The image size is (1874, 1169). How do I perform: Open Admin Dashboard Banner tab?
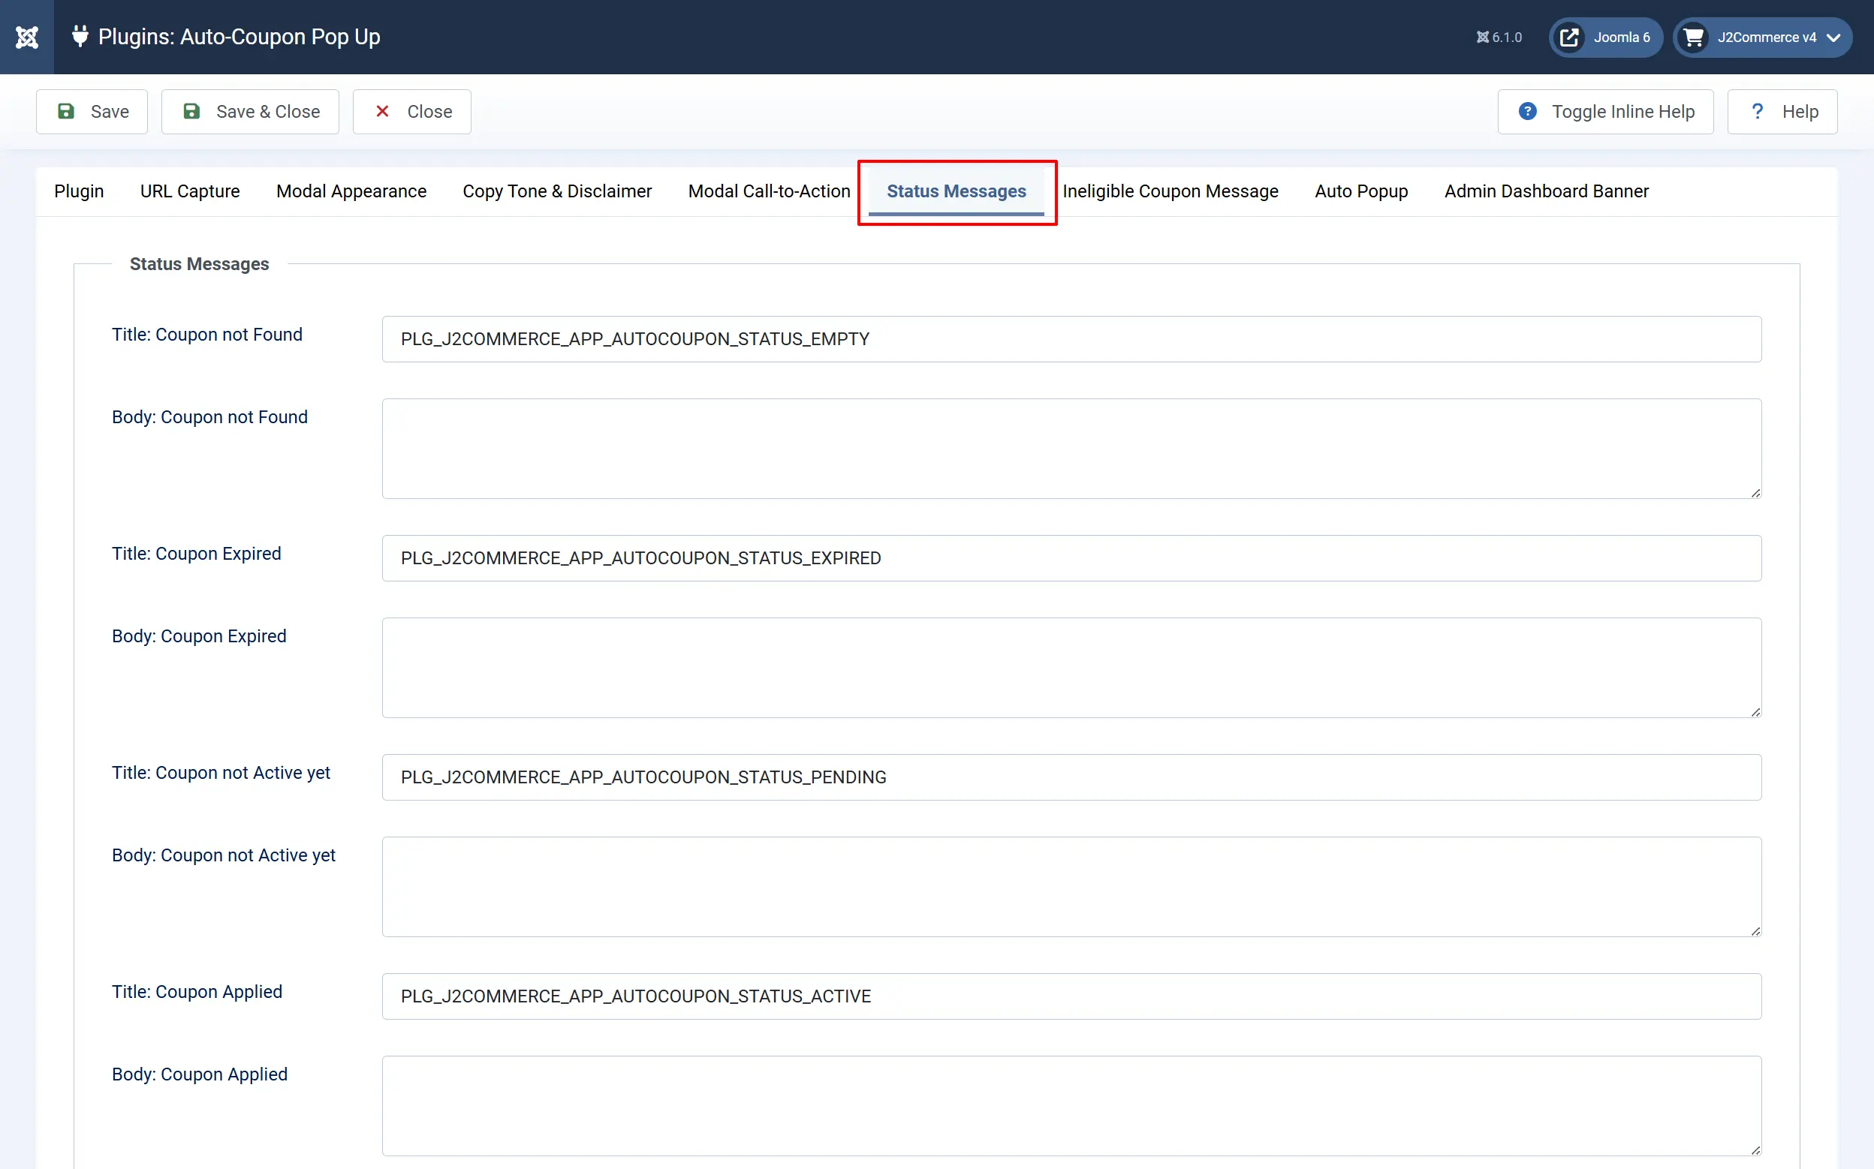point(1547,191)
